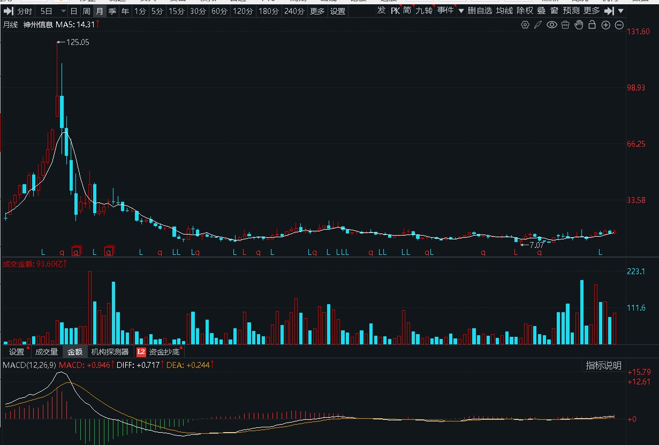Open the toolbox briefcase icon
The image size is (659, 445).
click(565, 25)
